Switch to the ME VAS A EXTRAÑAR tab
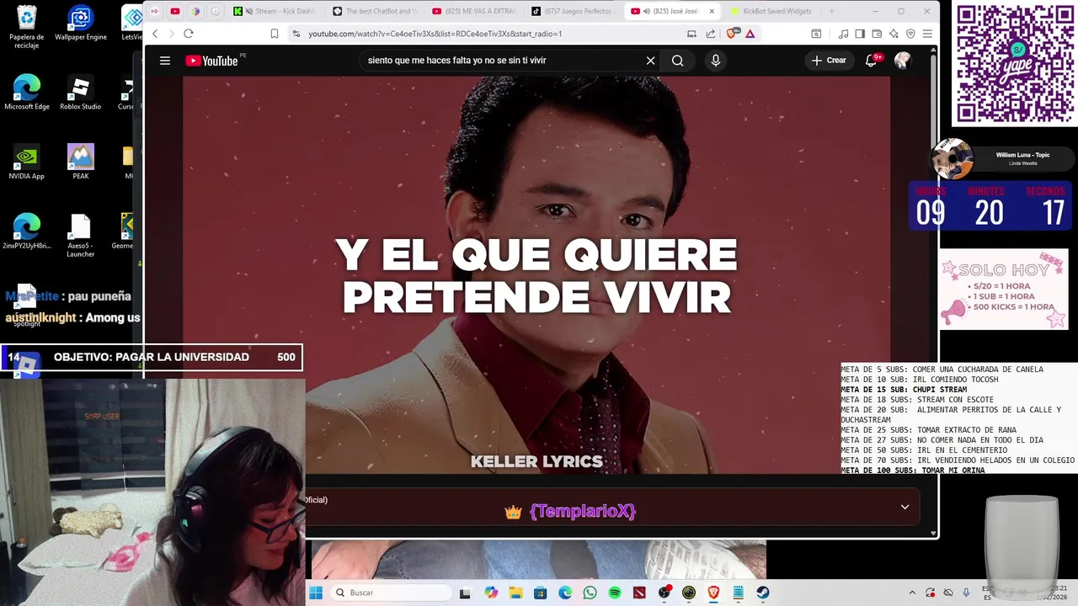The width and height of the screenshot is (1078, 606). [x=474, y=11]
